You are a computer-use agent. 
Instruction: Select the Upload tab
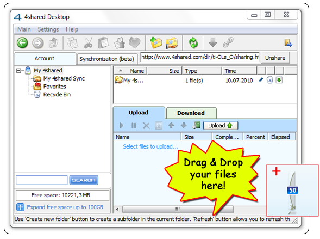(139, 113)
